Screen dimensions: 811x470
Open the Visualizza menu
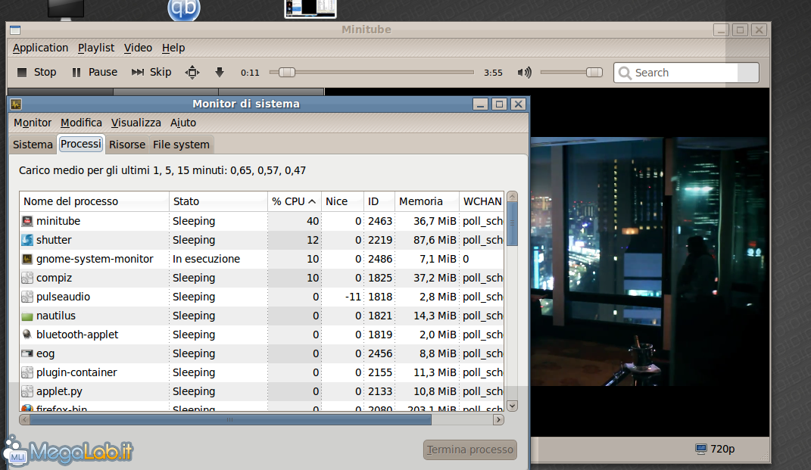tap(136, 123)
